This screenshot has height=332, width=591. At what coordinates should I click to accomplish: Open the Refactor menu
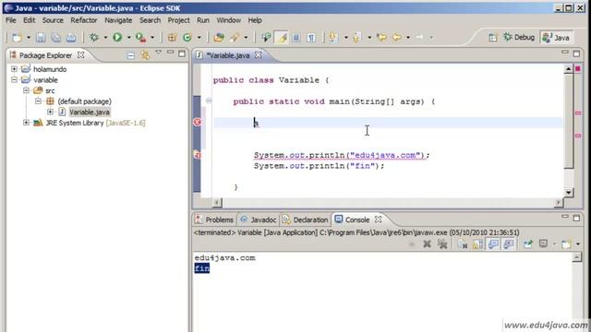point(84,20)
